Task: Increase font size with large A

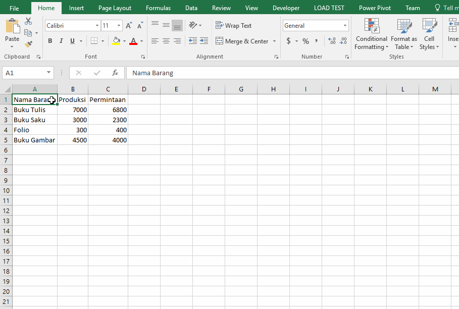Action: coord(129,26)
